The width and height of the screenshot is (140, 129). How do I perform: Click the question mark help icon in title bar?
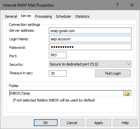click(x=117, y=5)
